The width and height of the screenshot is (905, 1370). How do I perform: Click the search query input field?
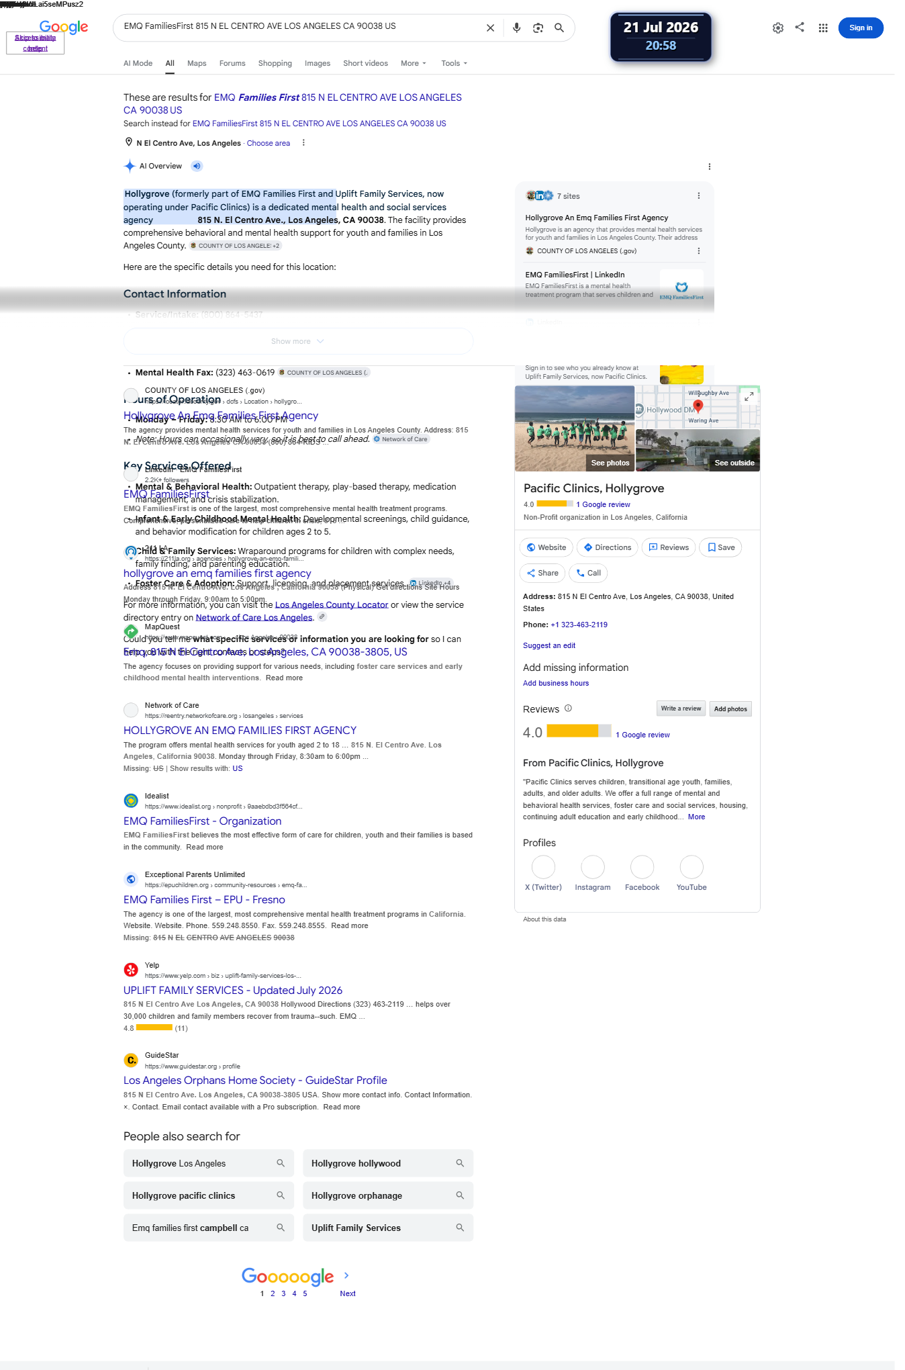click(301, 27)
